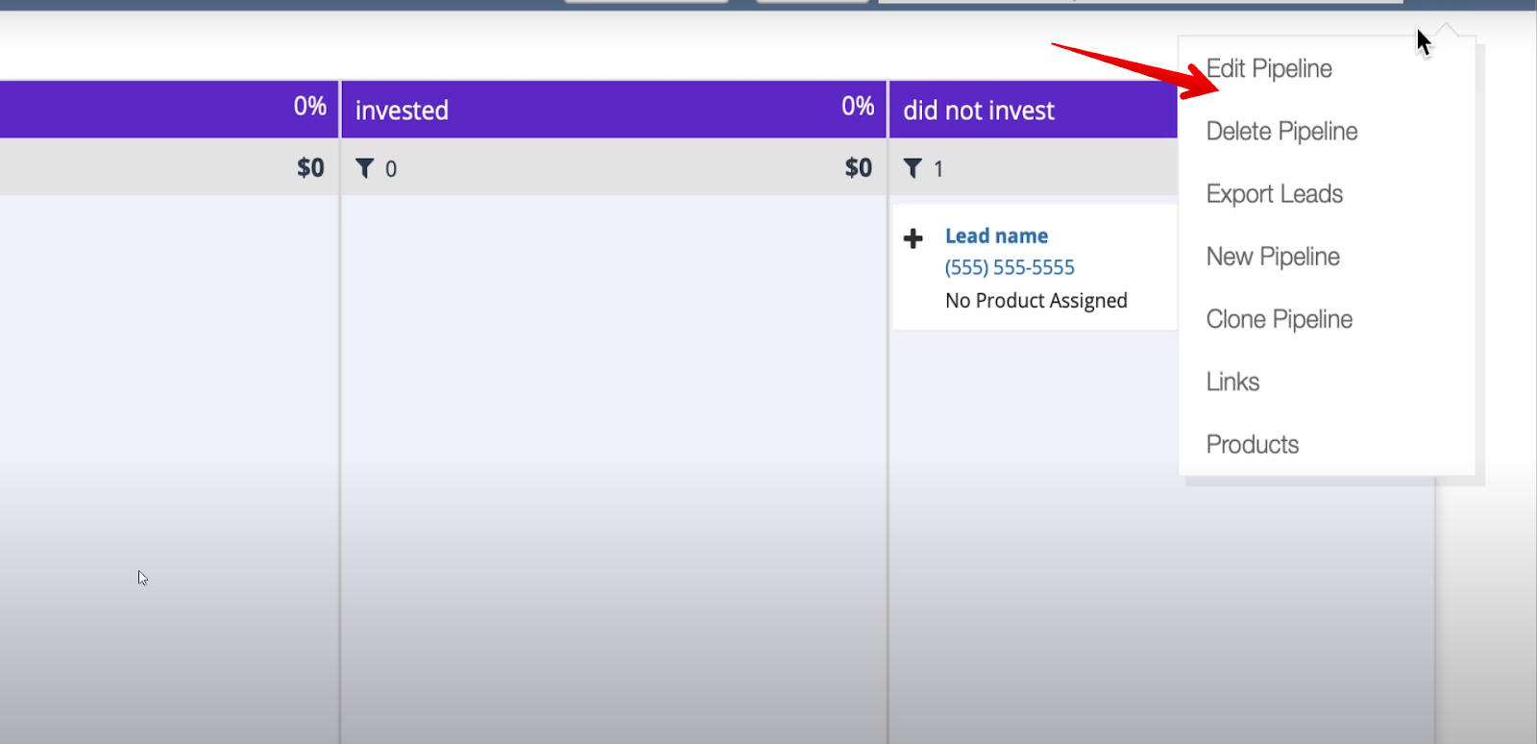Click the 1 lead count in did not invest column
Screen dimensions: 1537x744
click(939, 169)
